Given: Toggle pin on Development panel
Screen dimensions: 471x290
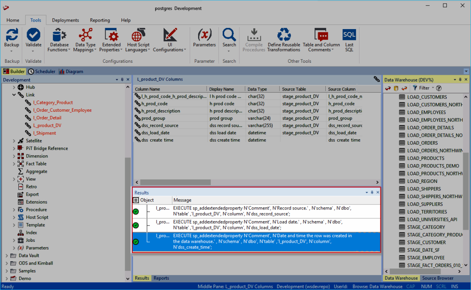Looking at the screenshot, I should [122, 80].
